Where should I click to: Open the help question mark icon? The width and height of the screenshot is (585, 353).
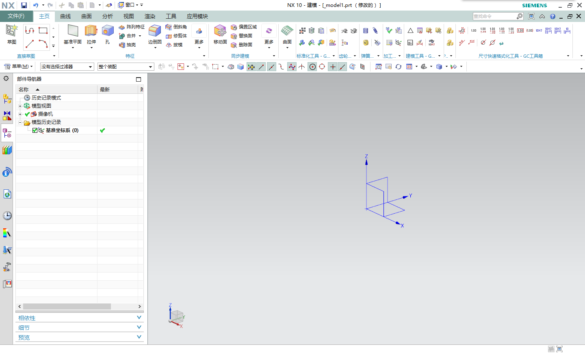[x=552, y=16]
